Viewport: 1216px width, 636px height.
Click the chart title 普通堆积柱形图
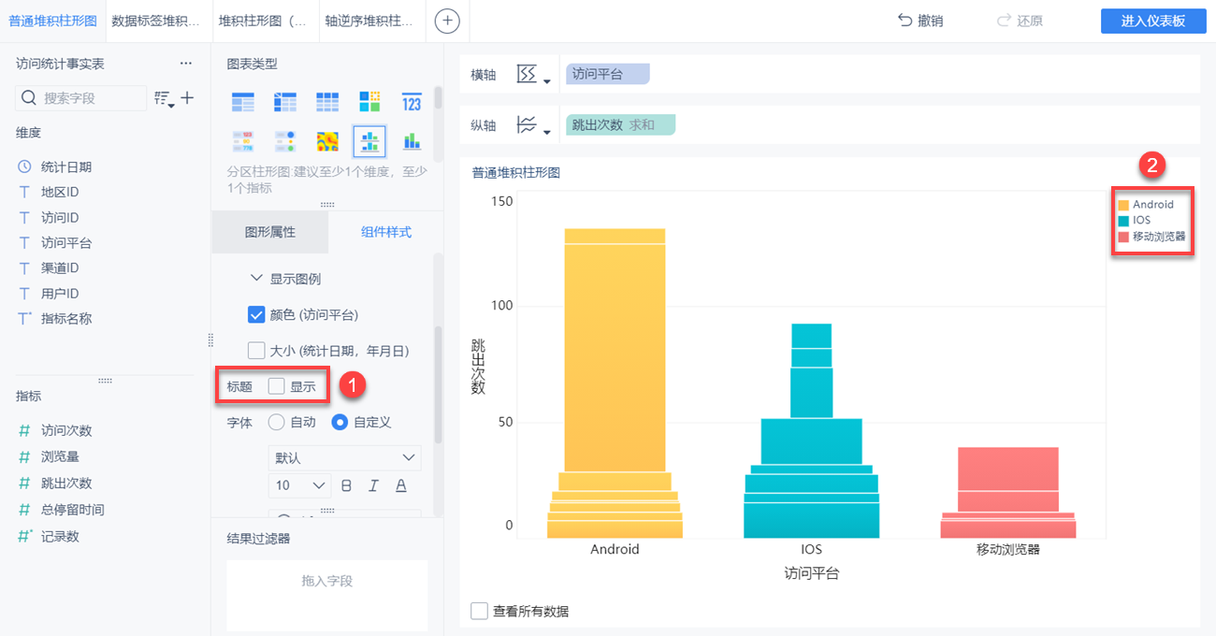pos(515,173)
